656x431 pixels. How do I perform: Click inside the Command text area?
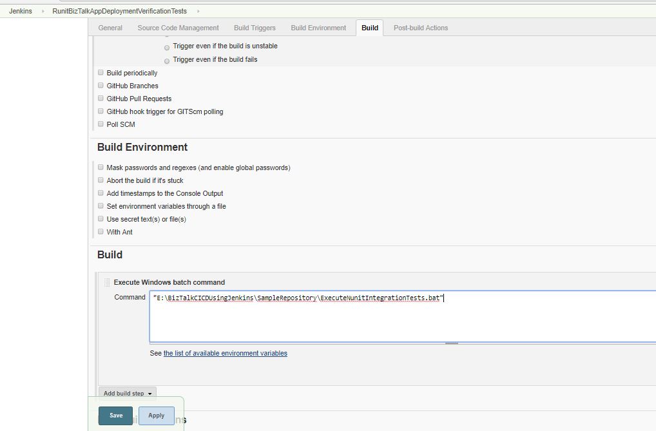403,317
